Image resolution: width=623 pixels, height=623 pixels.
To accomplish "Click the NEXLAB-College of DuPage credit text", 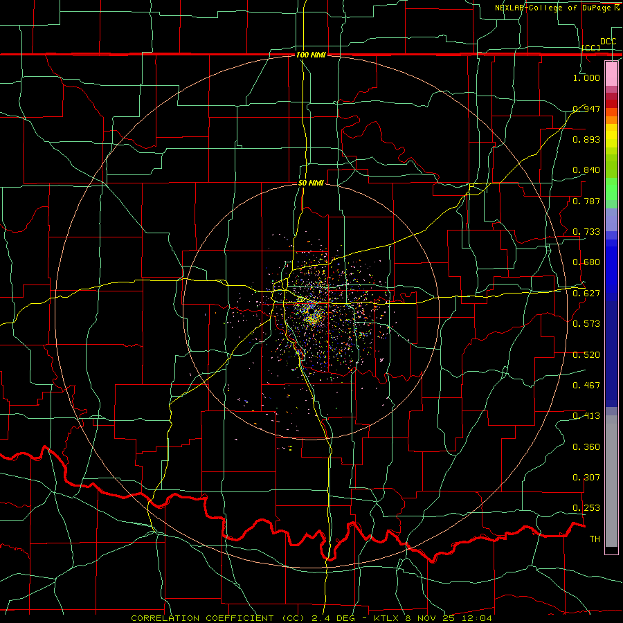I will (557, 8).
